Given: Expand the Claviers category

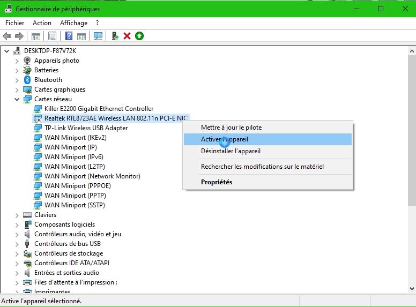Looking at the screenshot, I should pos(17,215).
